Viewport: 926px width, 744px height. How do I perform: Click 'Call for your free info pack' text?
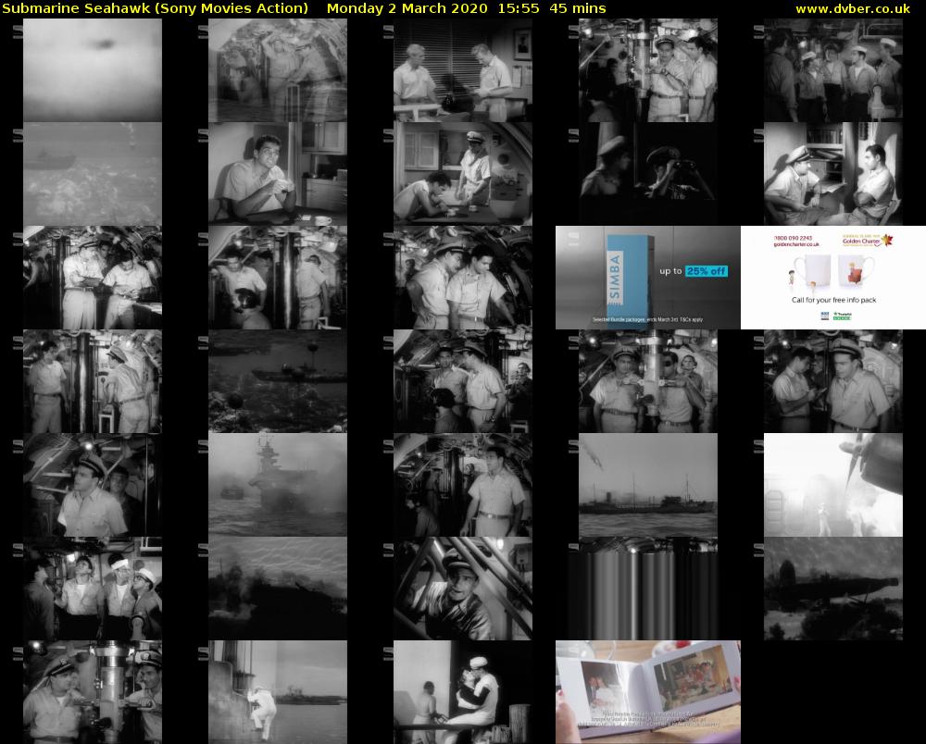pyautogui.click(x=834, y=300)
